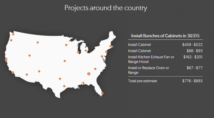The image size is (214, 118).
Task: Select the Dallas, Texas project dot
Action: click(60, 79)
